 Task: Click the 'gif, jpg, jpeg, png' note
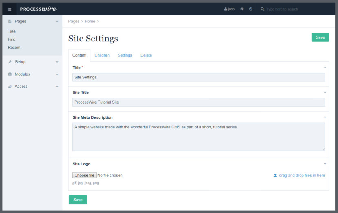[86, 183]
